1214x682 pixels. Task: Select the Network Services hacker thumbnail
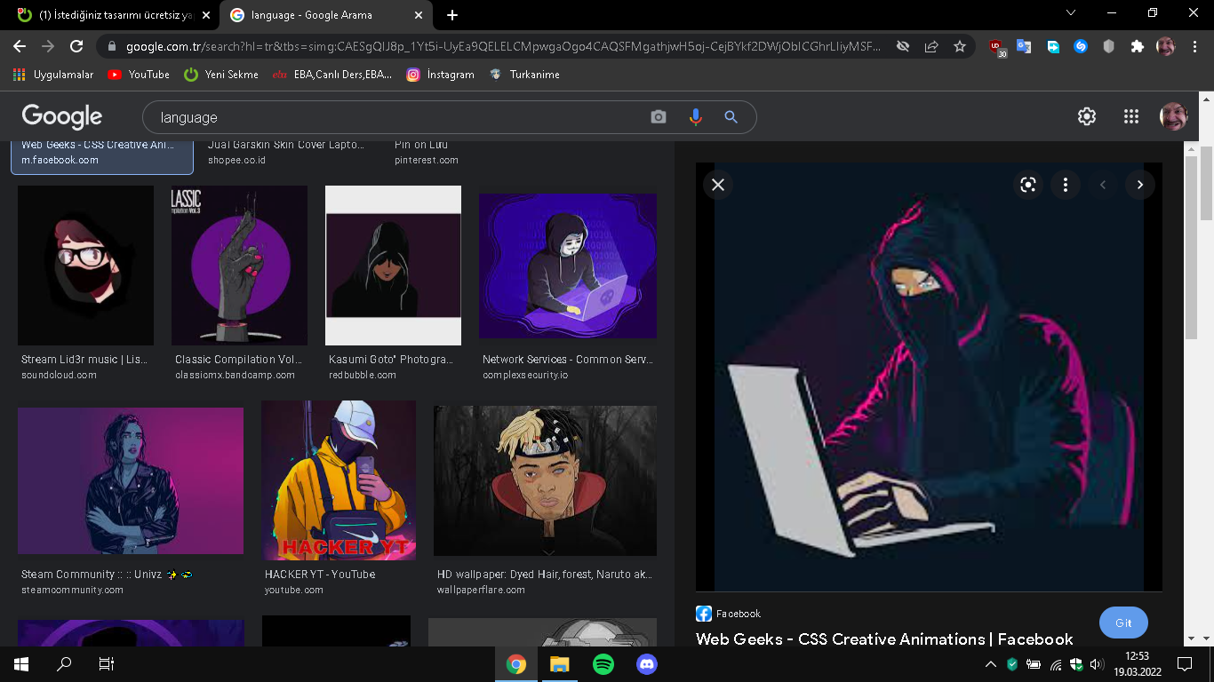(x=568, y=266)
